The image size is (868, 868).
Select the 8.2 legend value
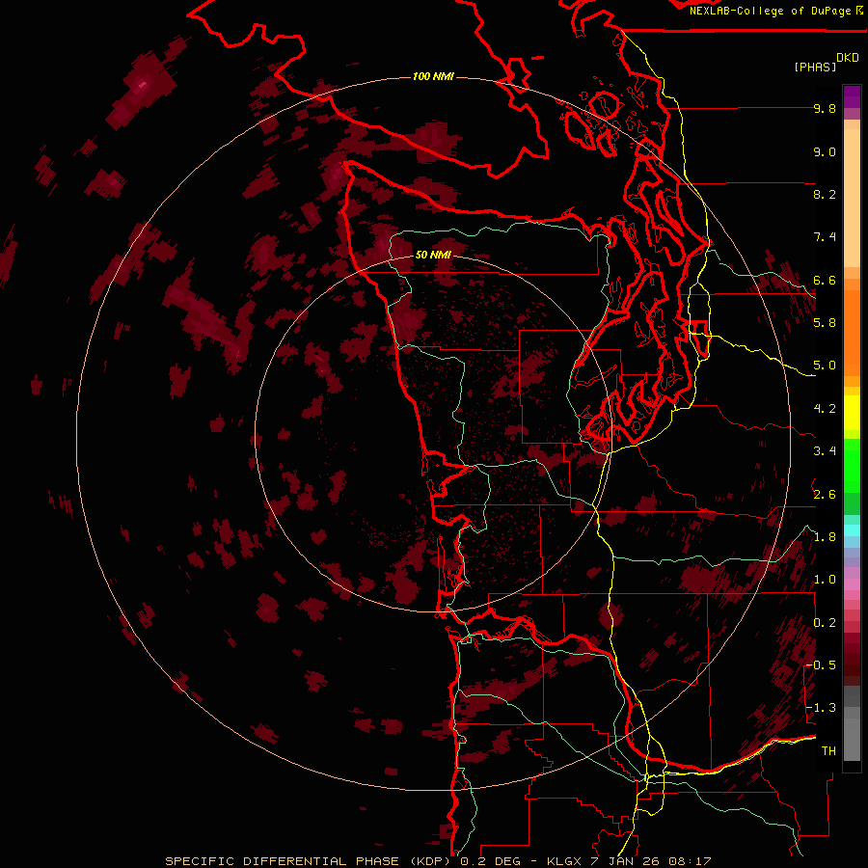tap(825, 194)
